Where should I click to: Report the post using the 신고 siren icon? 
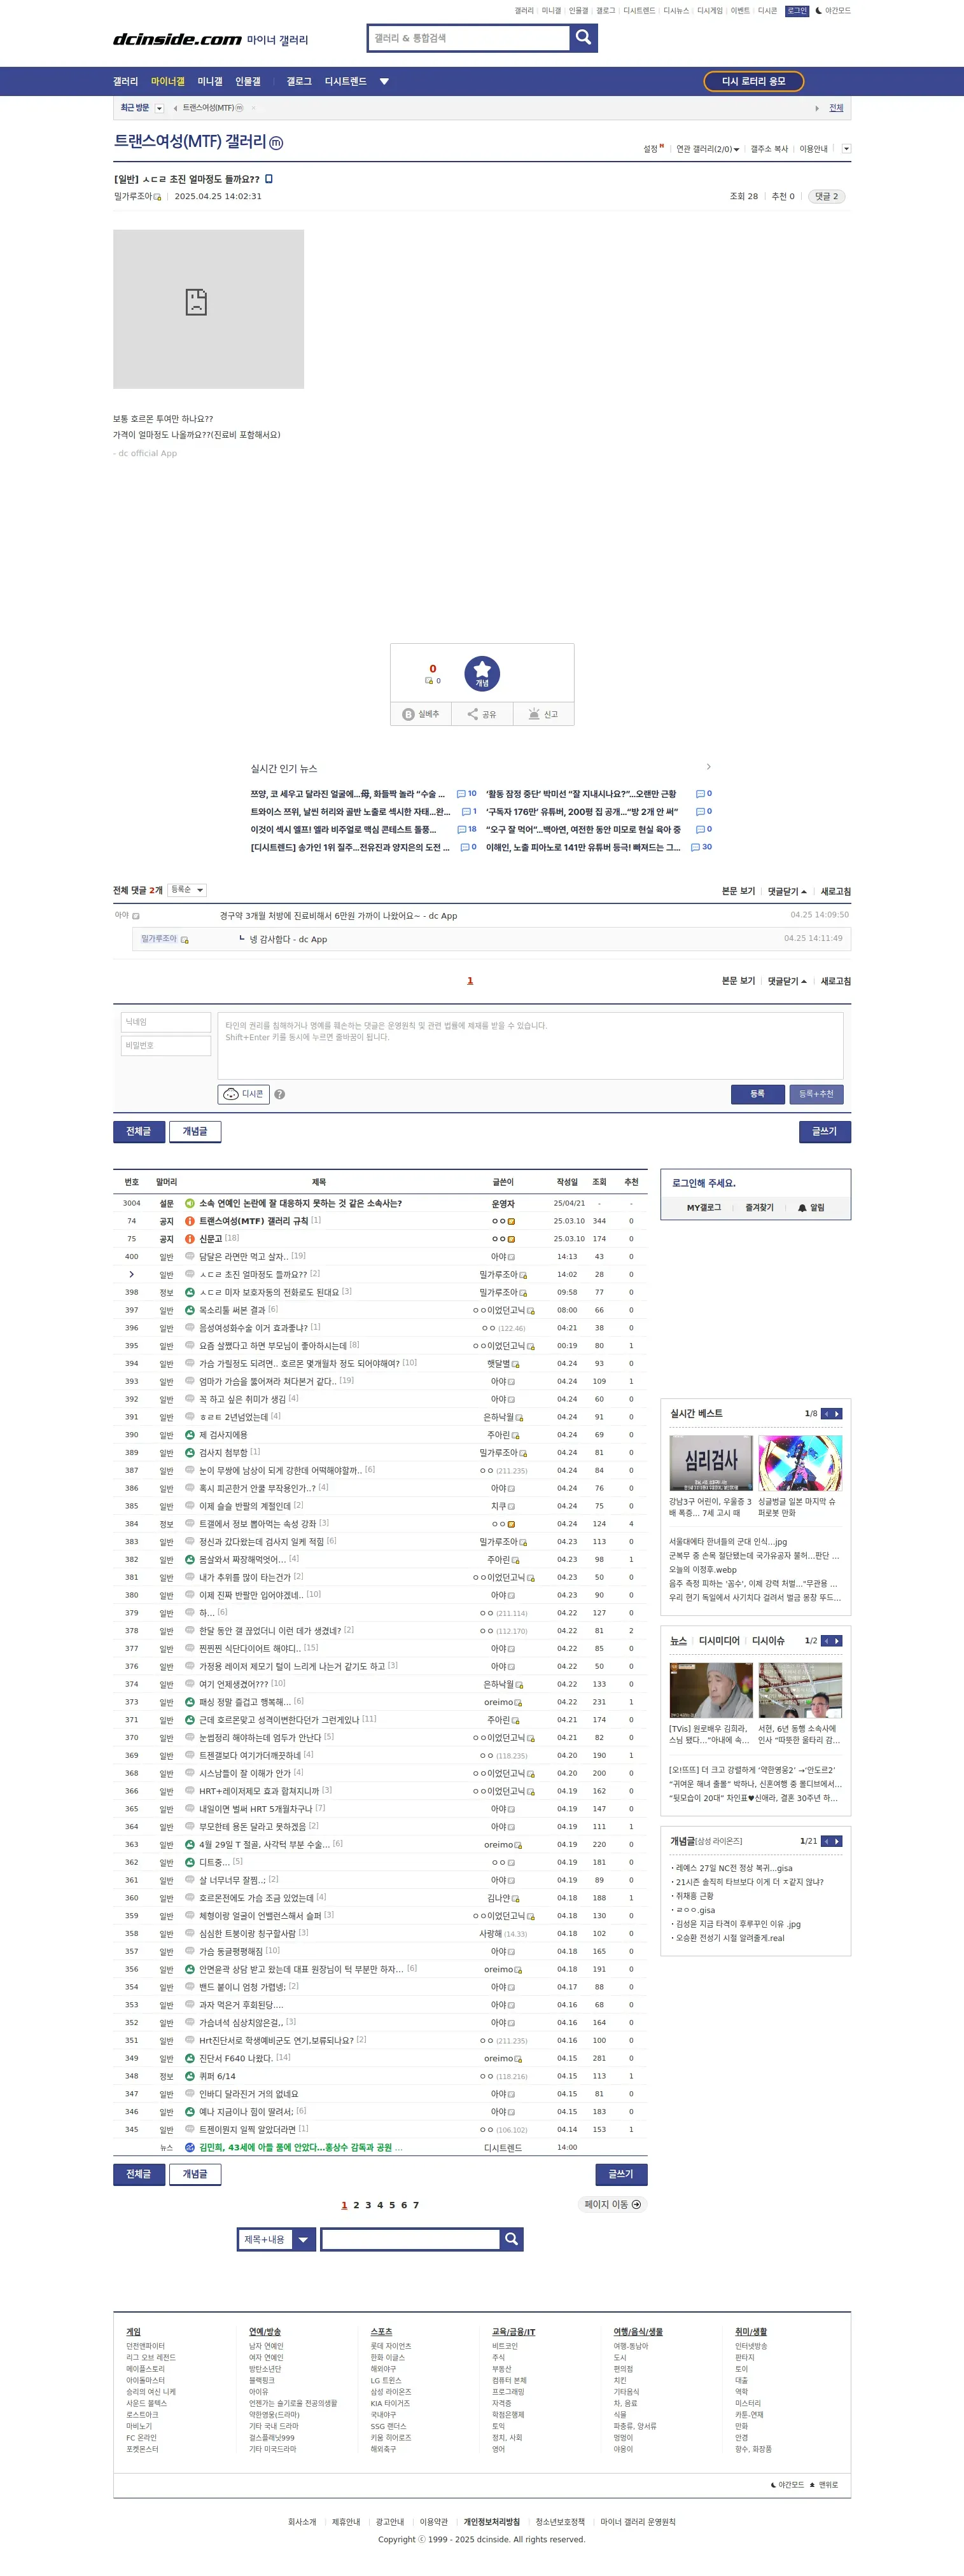click(x=543, y=714)
